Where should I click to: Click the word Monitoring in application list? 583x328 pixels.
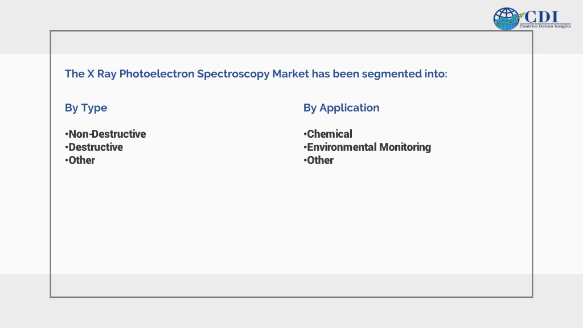pos(405,147)
